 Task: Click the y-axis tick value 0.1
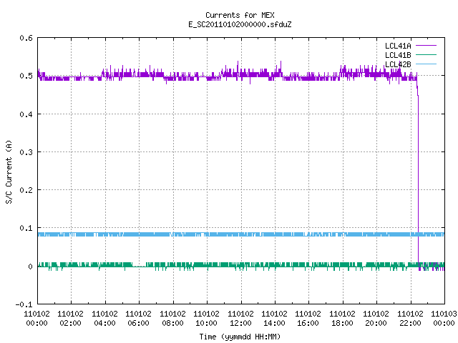[26, 228]
